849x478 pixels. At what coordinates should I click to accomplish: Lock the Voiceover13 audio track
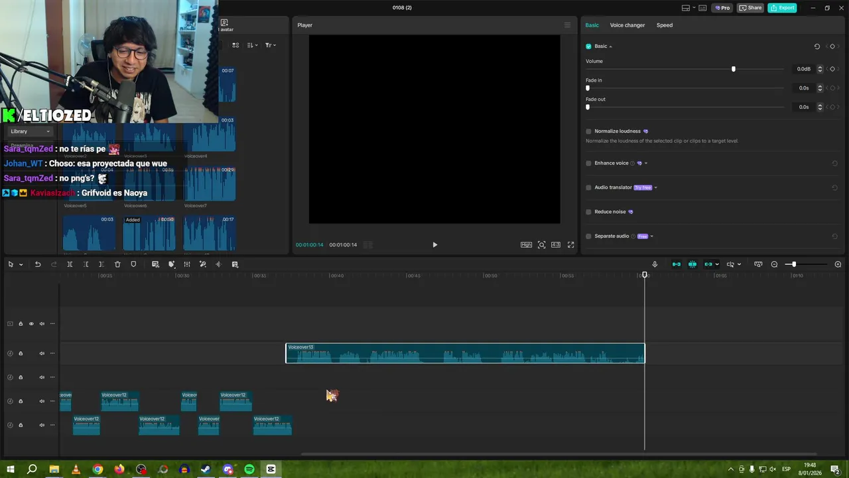(x=21, y=353)
